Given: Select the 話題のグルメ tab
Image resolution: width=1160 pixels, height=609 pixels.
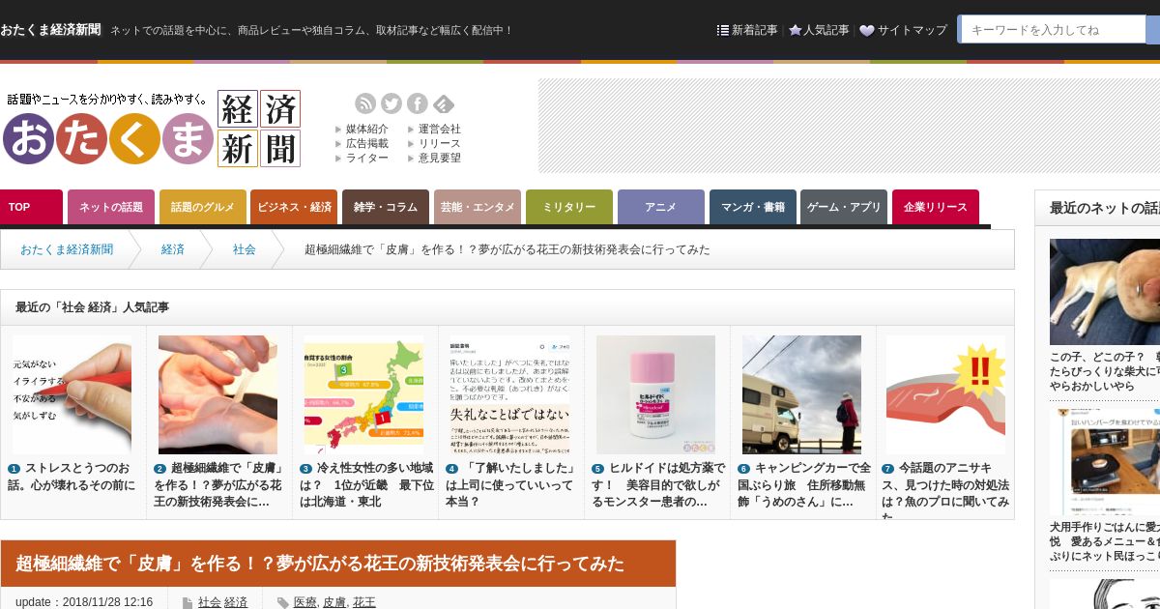Looking at the screenshot, I should (x=203, y=207).
